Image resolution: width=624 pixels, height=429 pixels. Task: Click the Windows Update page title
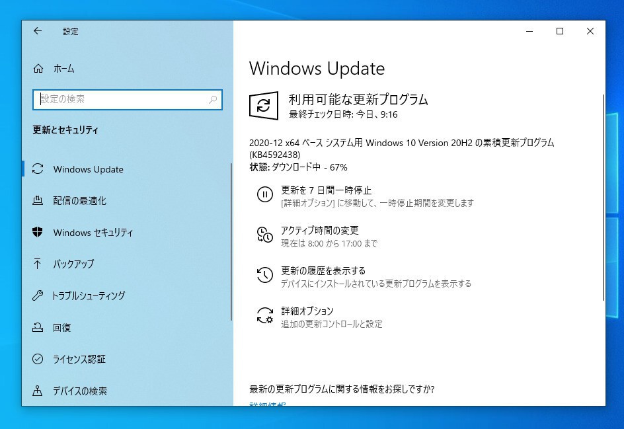click(317, 69)
